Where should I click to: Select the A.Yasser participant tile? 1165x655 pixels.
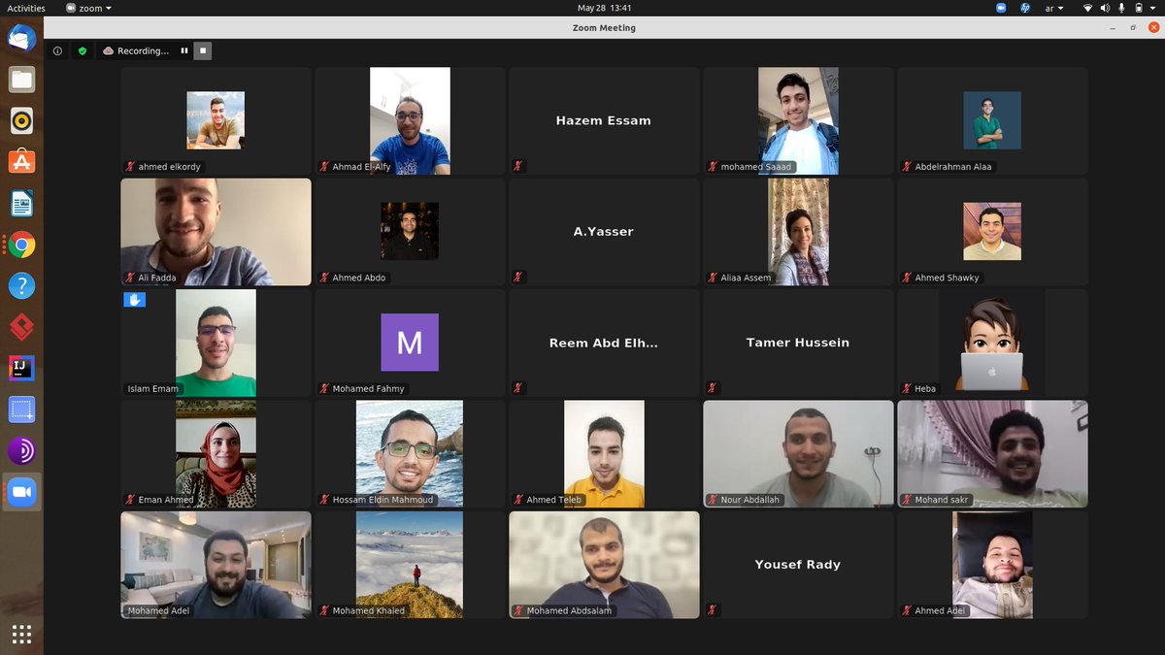(x=604, y=232)
